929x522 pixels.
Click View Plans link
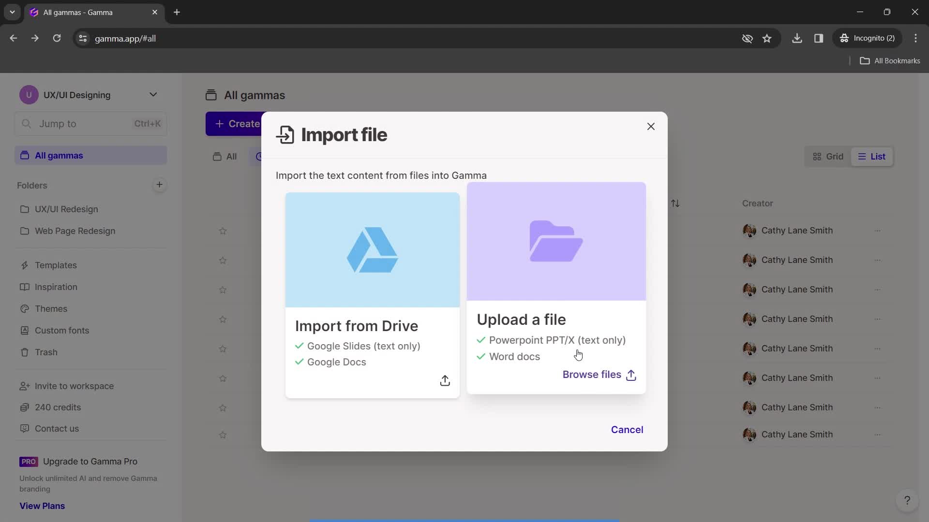[42, 506]
